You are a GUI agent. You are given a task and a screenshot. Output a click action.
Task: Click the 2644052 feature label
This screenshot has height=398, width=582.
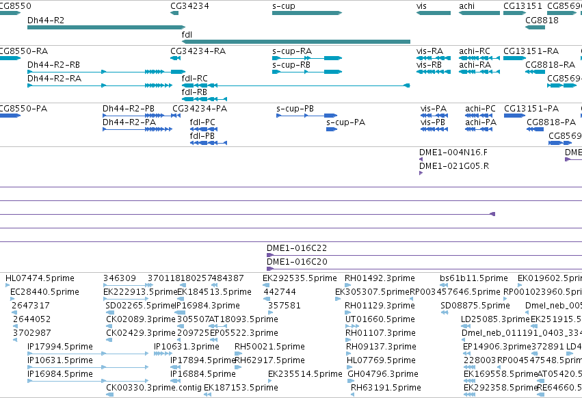pos(31,319)
